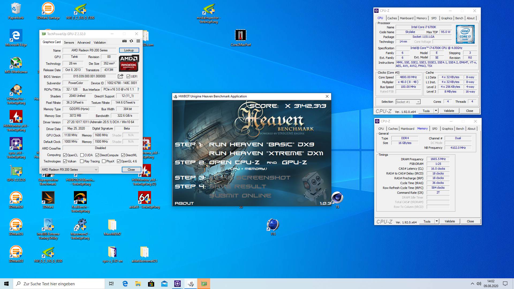The image size is (514, 289).
Task: Toggle the Vulkan checkbox
Action: click(x=65, y=161)
